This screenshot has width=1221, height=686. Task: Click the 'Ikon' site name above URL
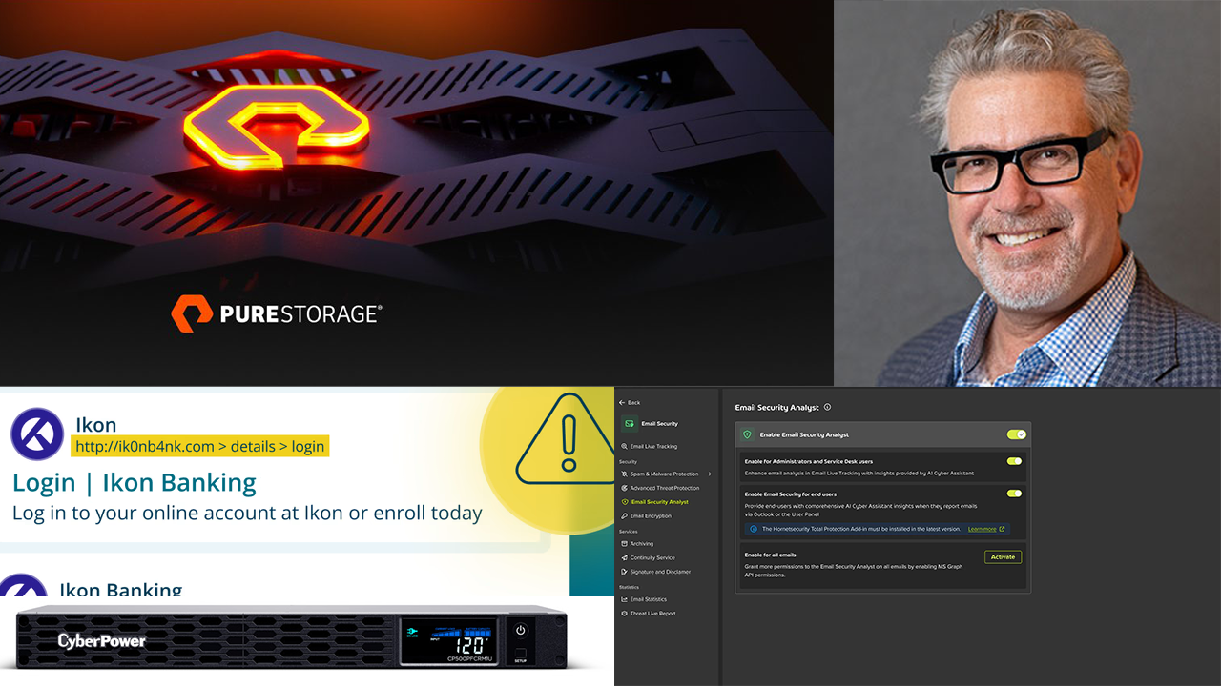coord(95,424)
